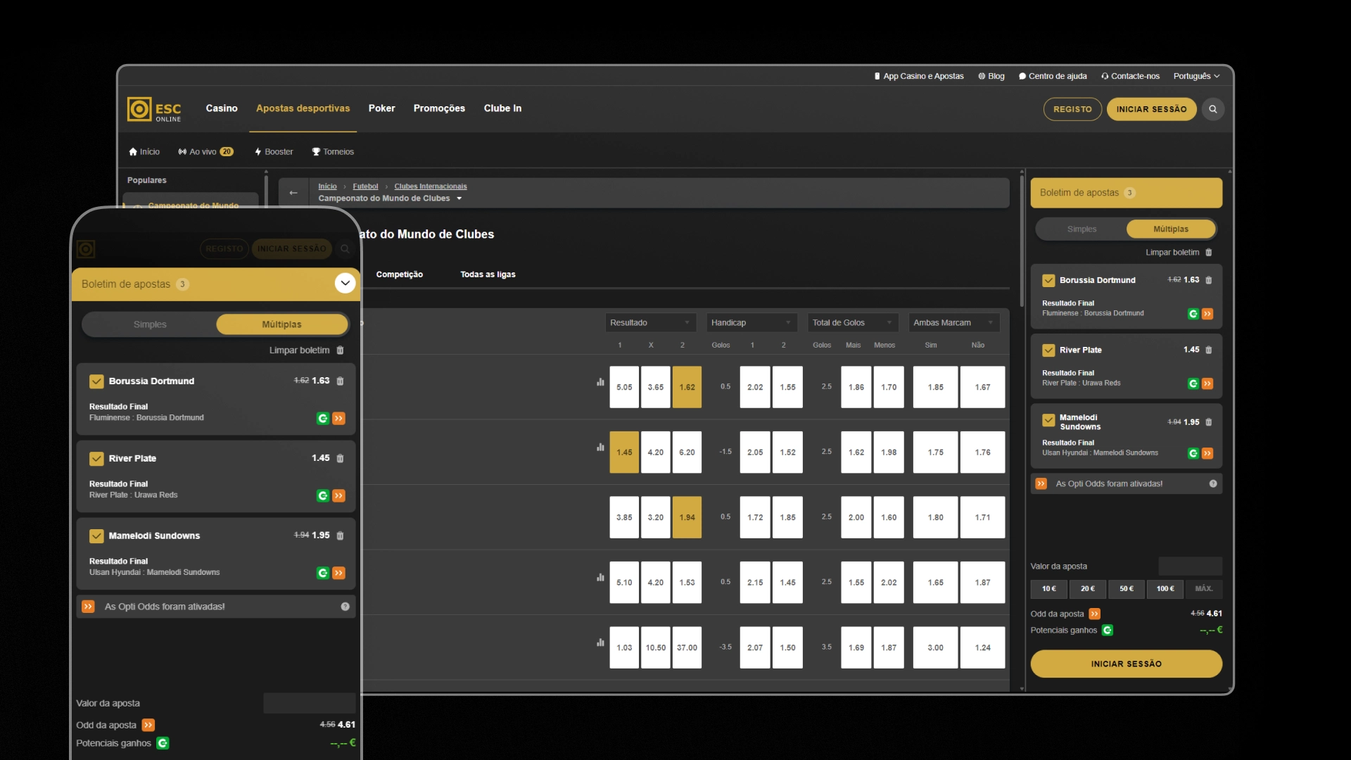Open Promoções in main navigation
This screenshot has height=760, width=1351.
[x=439, y=108]
